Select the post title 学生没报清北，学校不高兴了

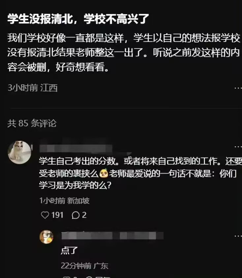[78, 19]
